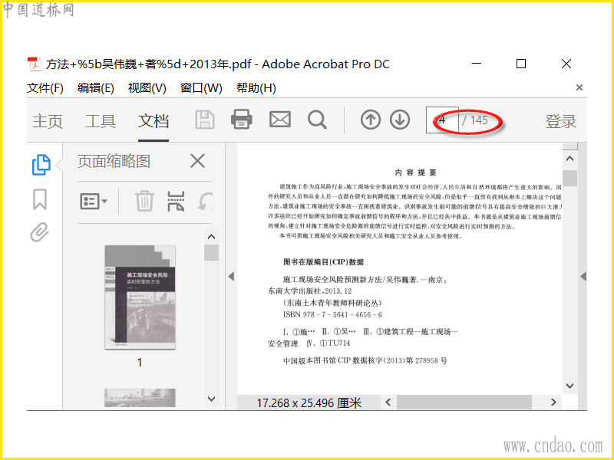
Task: Click the page number input field
Action: tap(442, 120)
